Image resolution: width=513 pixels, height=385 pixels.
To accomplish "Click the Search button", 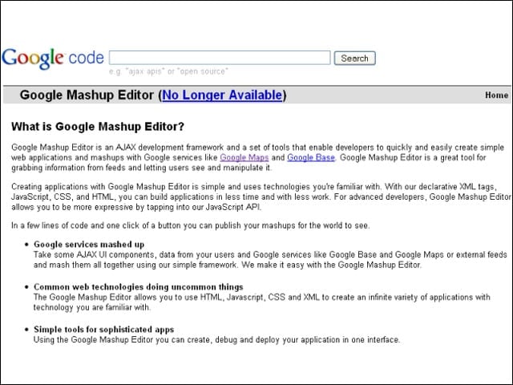I will click(x=354, y=59).
